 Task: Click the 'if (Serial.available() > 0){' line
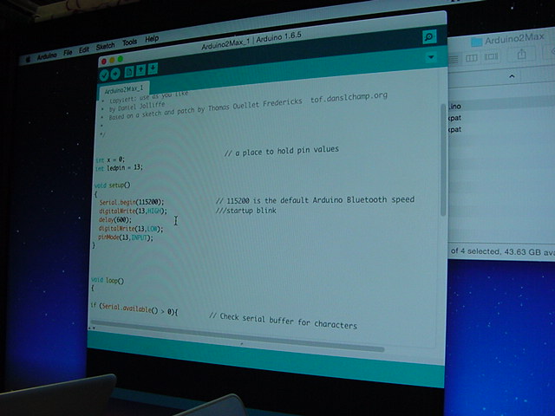point(134,309)
